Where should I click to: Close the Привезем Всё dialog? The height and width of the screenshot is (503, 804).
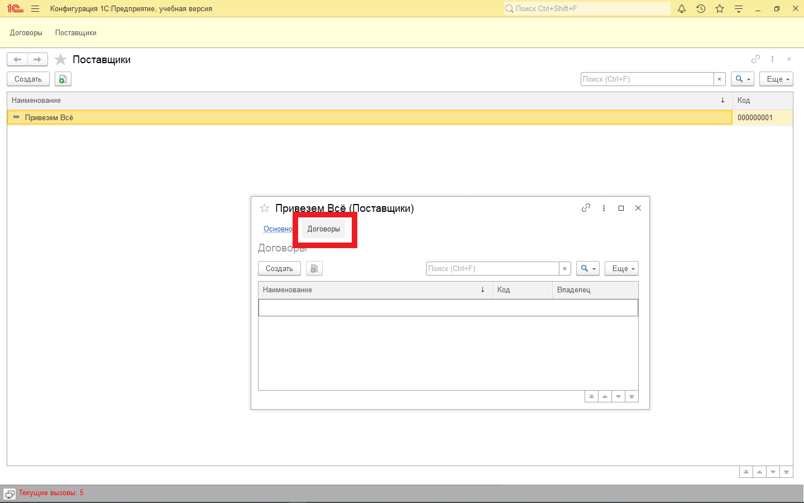638,208
